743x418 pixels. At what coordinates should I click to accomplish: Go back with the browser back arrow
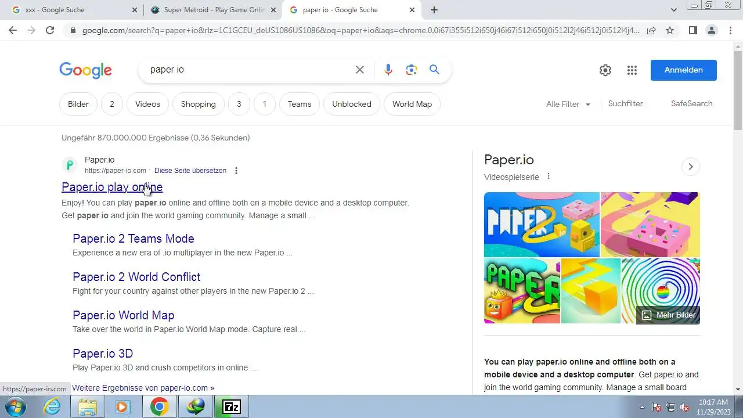(13, 30)
